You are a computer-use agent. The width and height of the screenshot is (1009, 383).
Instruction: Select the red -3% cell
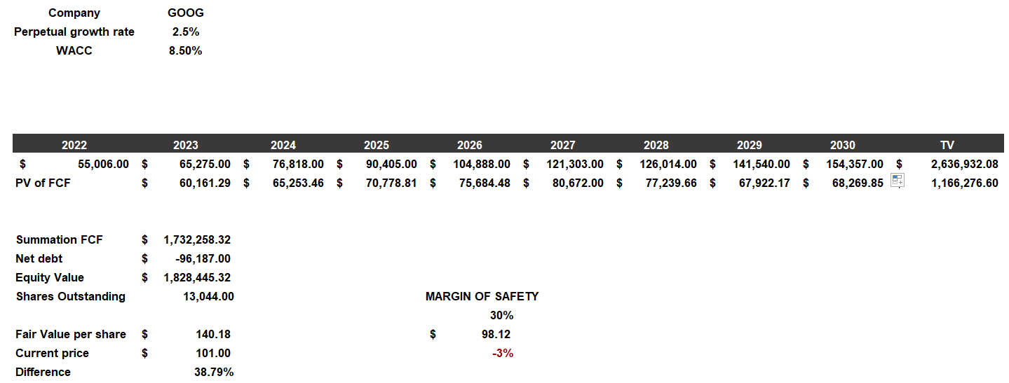tap(503, 353)
